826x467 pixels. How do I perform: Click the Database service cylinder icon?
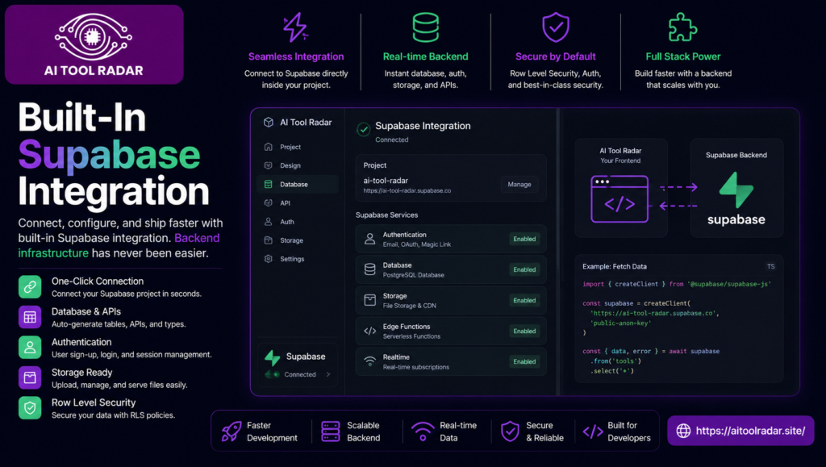pyautogui.click(x=369, y=269)
